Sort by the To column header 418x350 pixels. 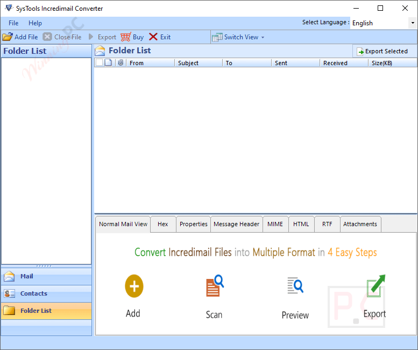[247, 62]
